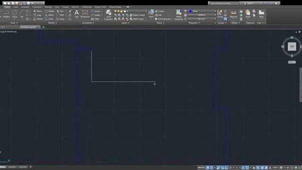Expand the Layers panel

point(126,23)
